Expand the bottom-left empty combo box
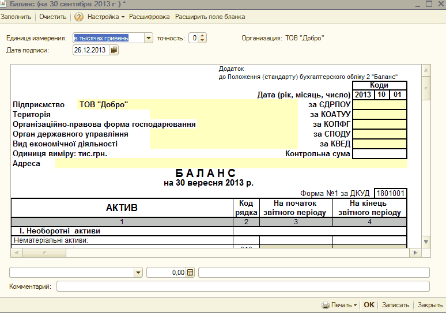 pos(138,273)
